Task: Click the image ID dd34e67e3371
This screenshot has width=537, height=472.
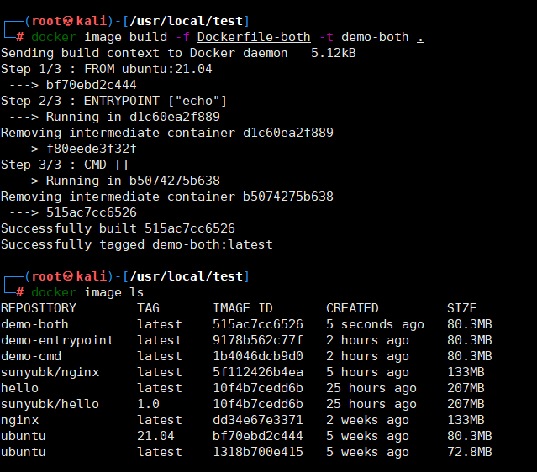Action: pos(258,420)
